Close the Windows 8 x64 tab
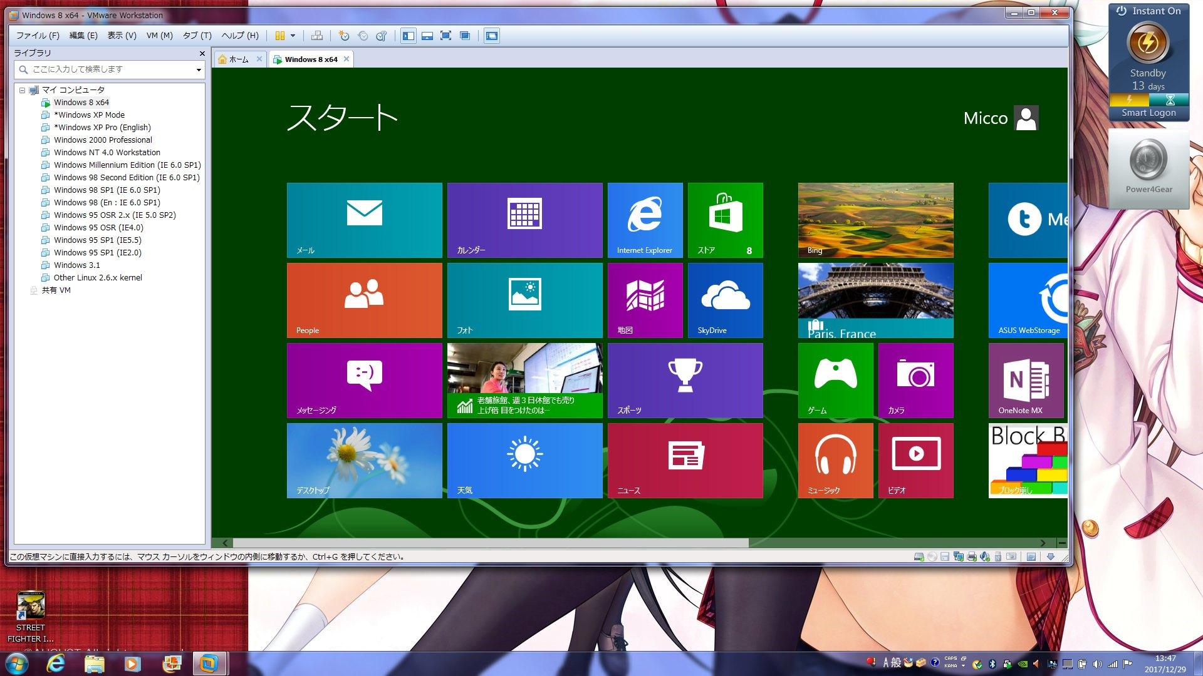Screen dimensions: 1203x676 (x=346, y=59)
